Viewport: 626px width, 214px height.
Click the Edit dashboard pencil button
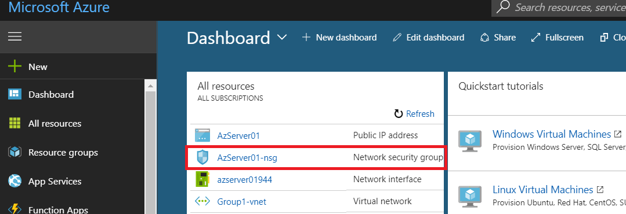[428, 38]
